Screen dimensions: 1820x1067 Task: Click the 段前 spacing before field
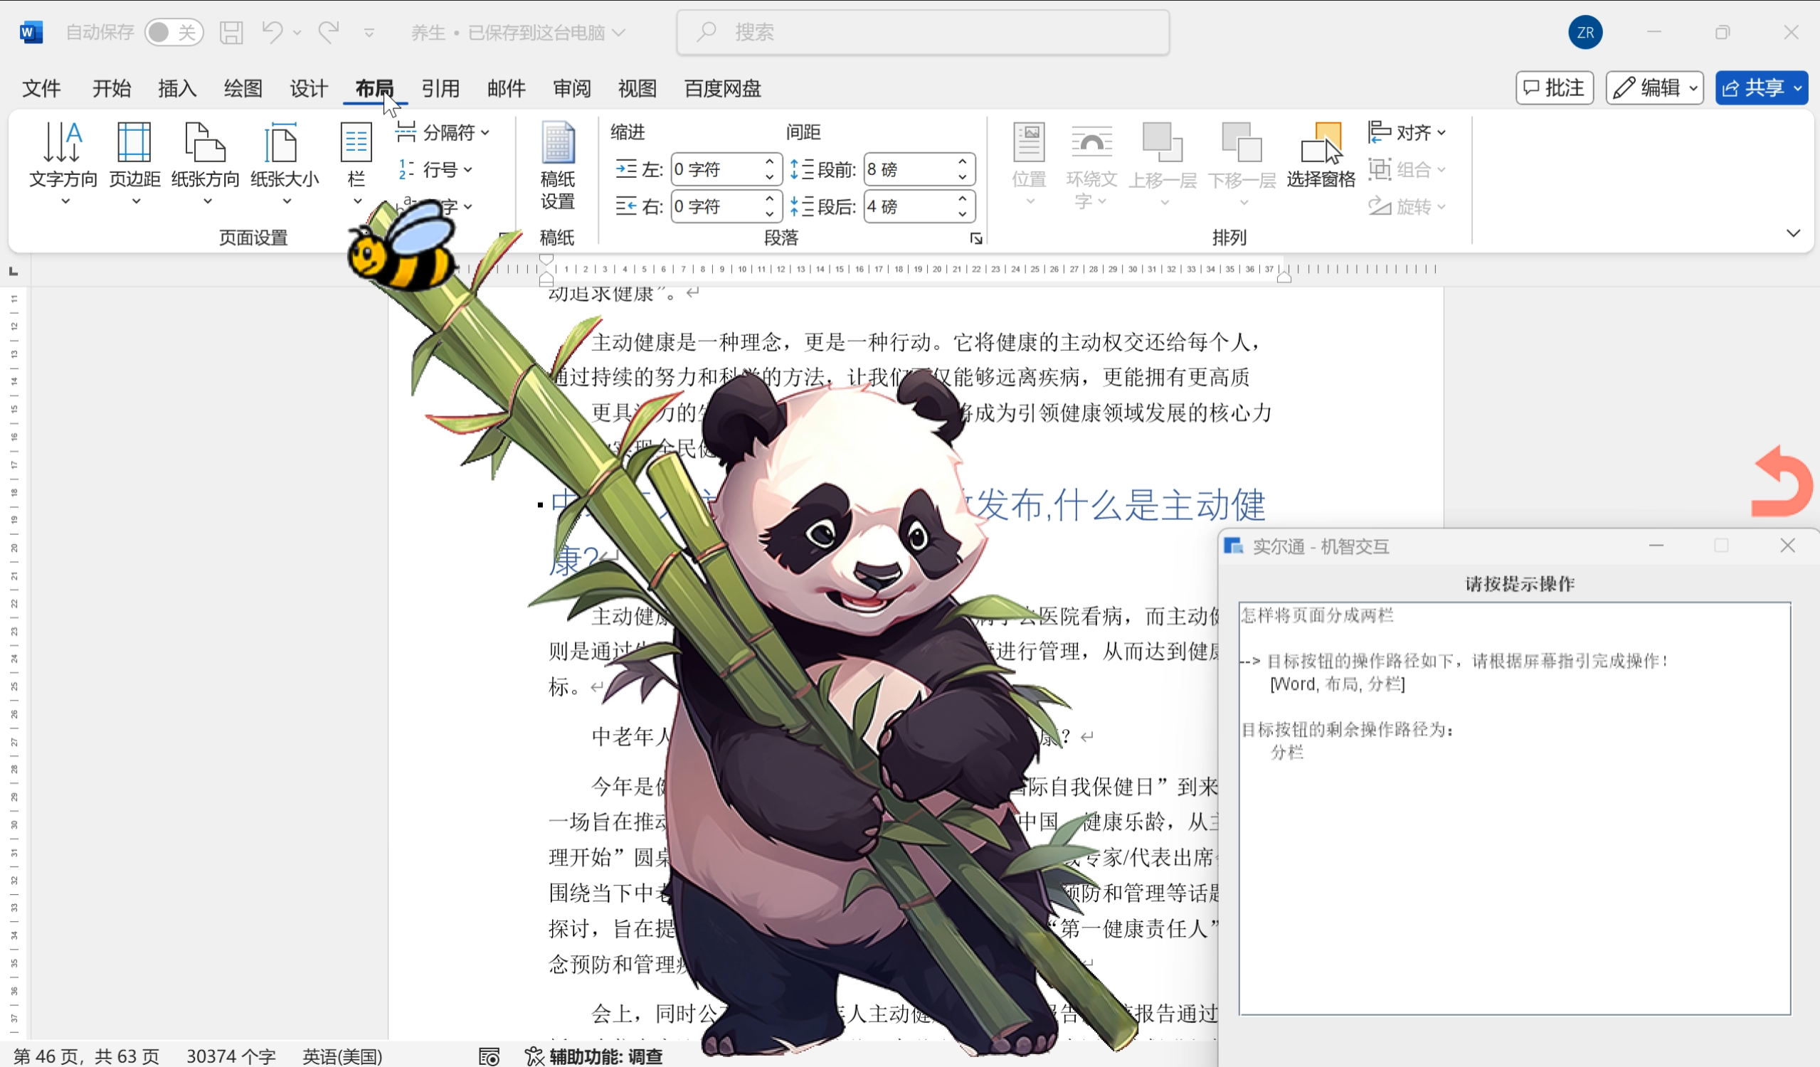(909, 169)
